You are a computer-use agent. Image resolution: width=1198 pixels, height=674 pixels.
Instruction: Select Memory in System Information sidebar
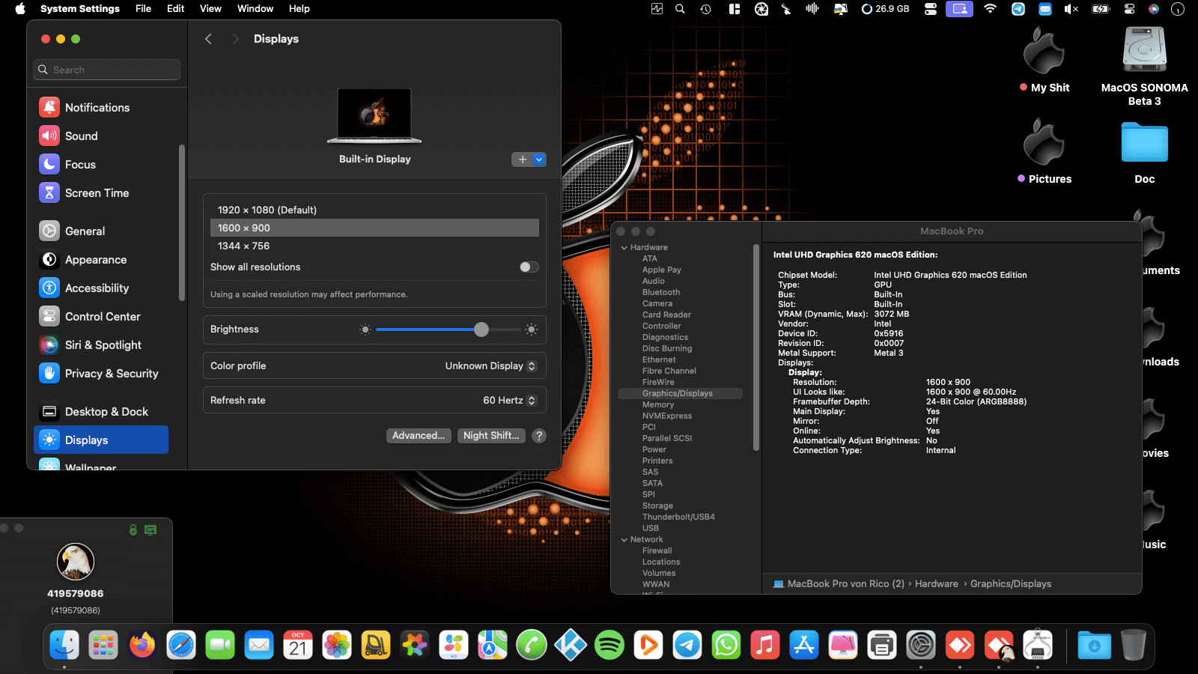(658, 405)
